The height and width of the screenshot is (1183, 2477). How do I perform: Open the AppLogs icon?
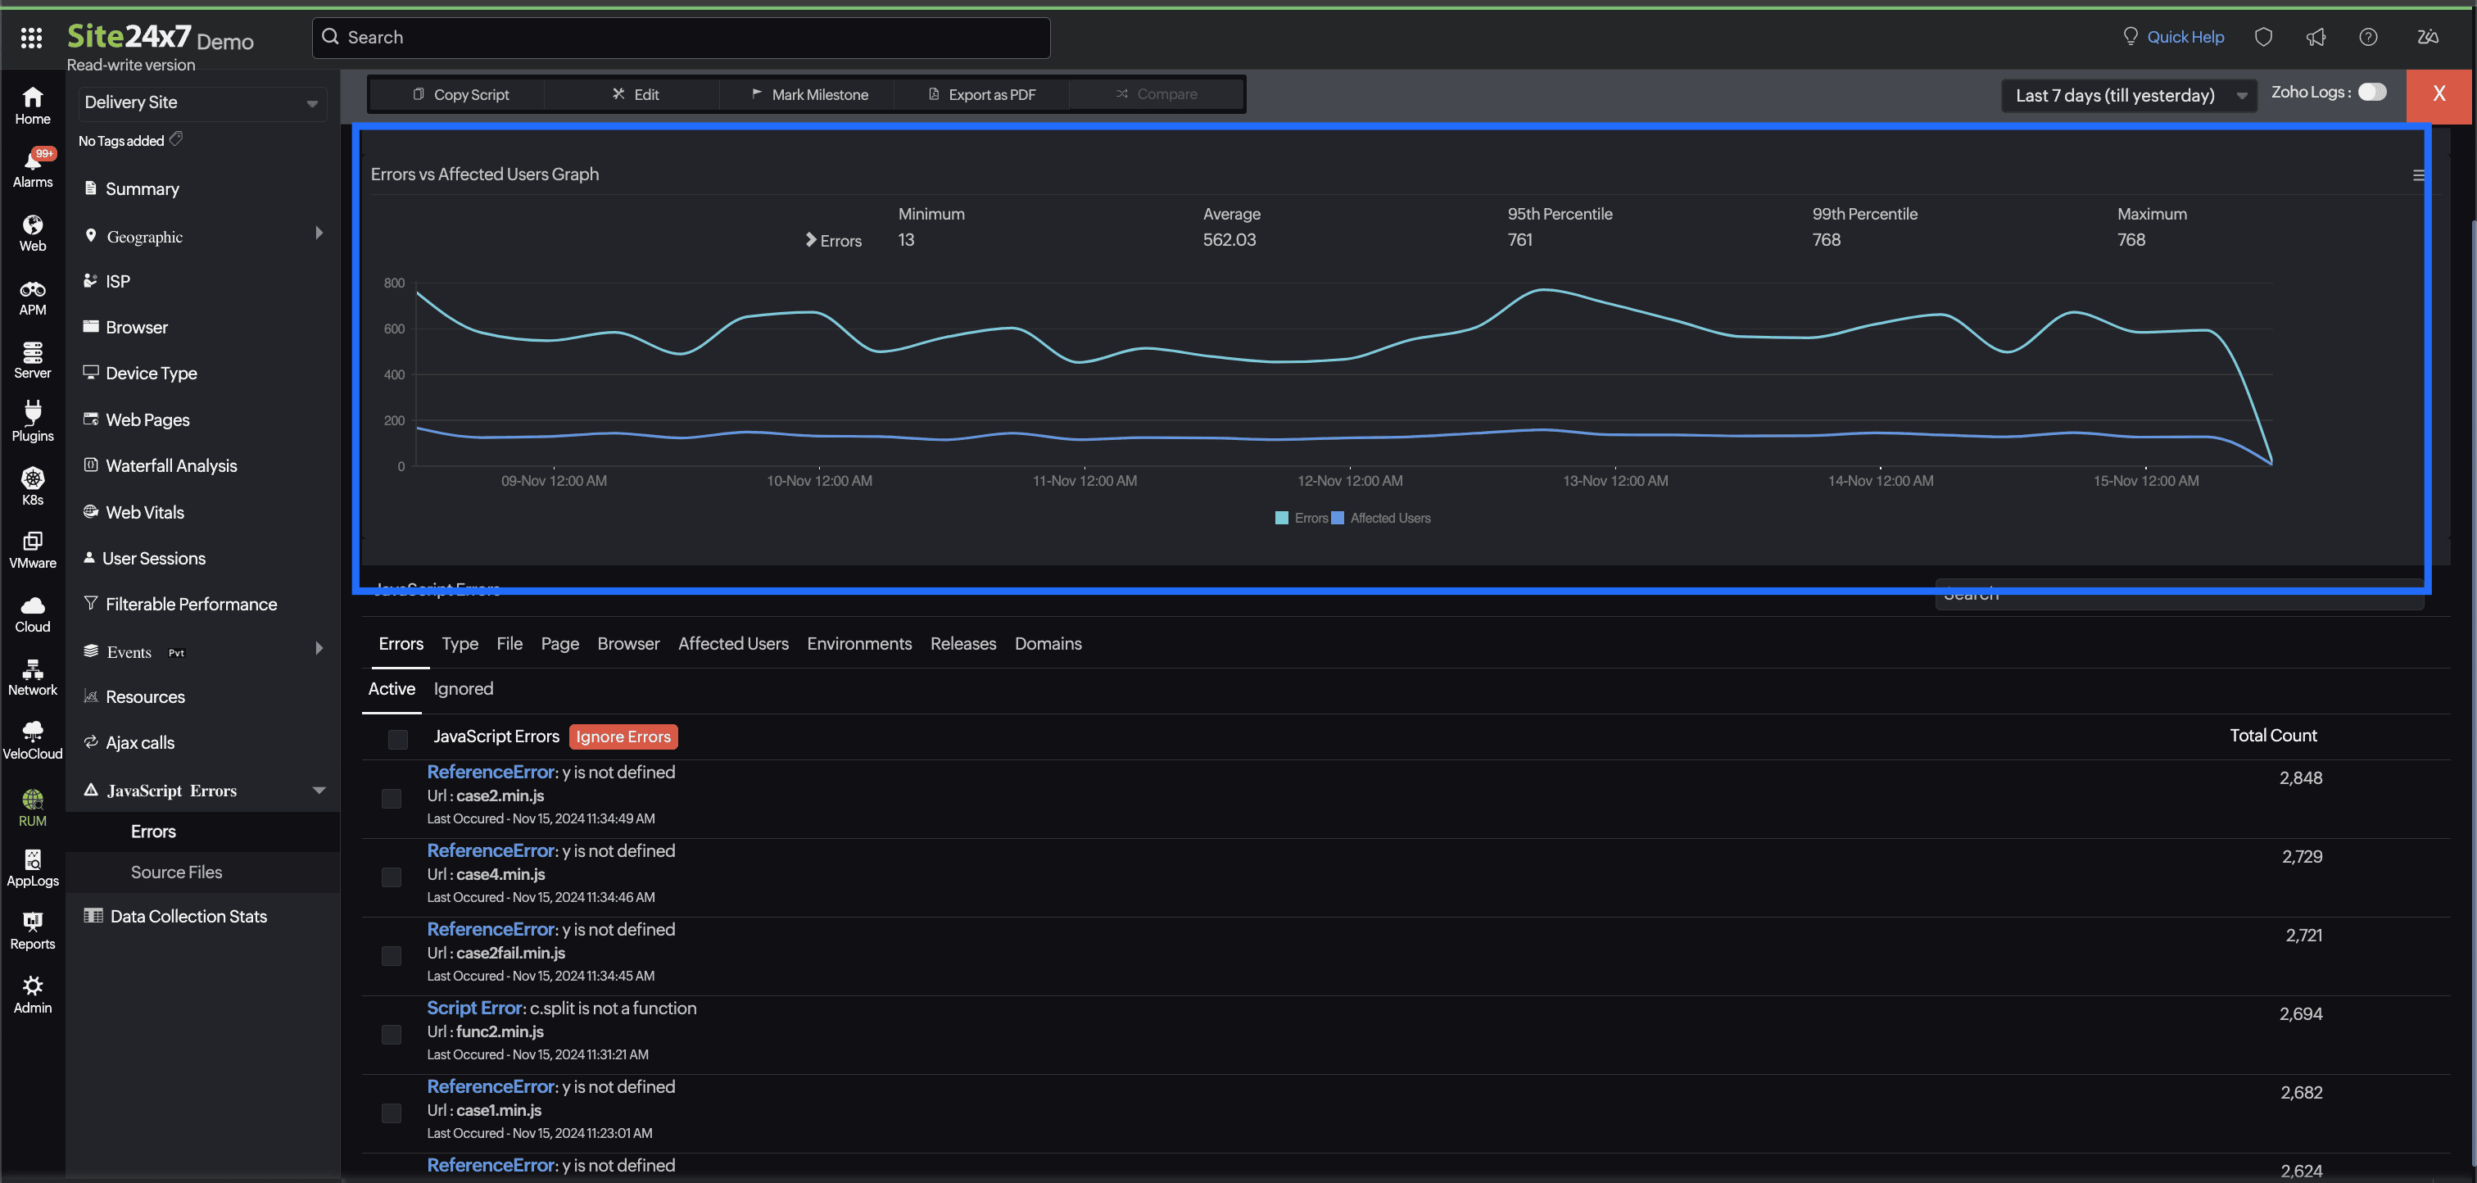point(33,861)
